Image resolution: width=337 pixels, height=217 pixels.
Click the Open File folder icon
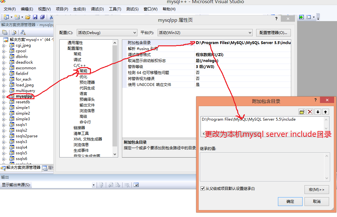coord(28,17)
